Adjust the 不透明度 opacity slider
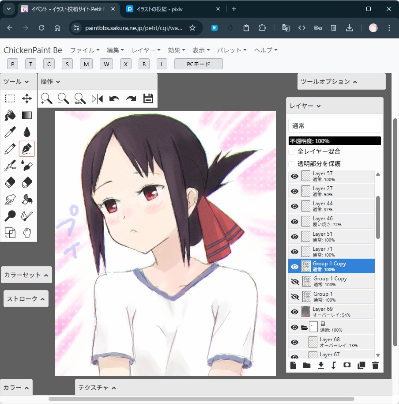 [x=335, y=141]
